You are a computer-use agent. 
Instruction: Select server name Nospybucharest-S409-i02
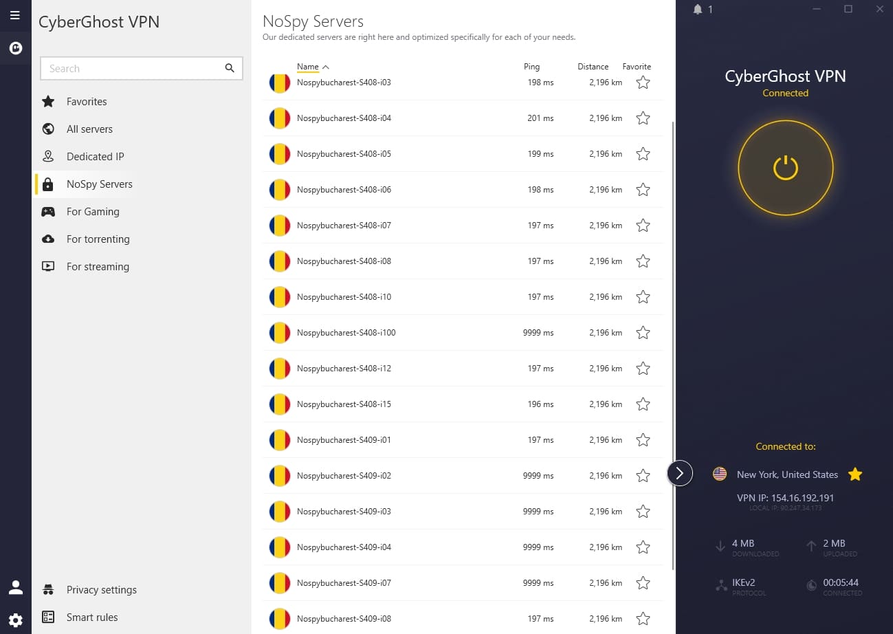click(x=344, y=476)
